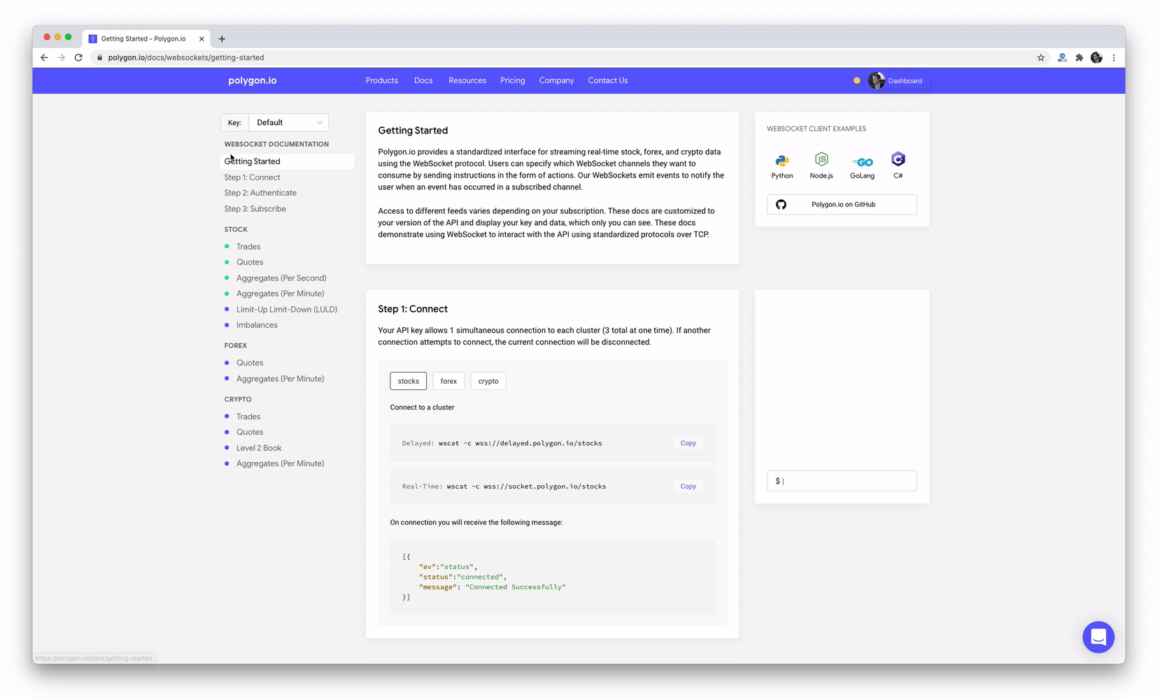Expand the Resources navigation menu

pos(467,80)
